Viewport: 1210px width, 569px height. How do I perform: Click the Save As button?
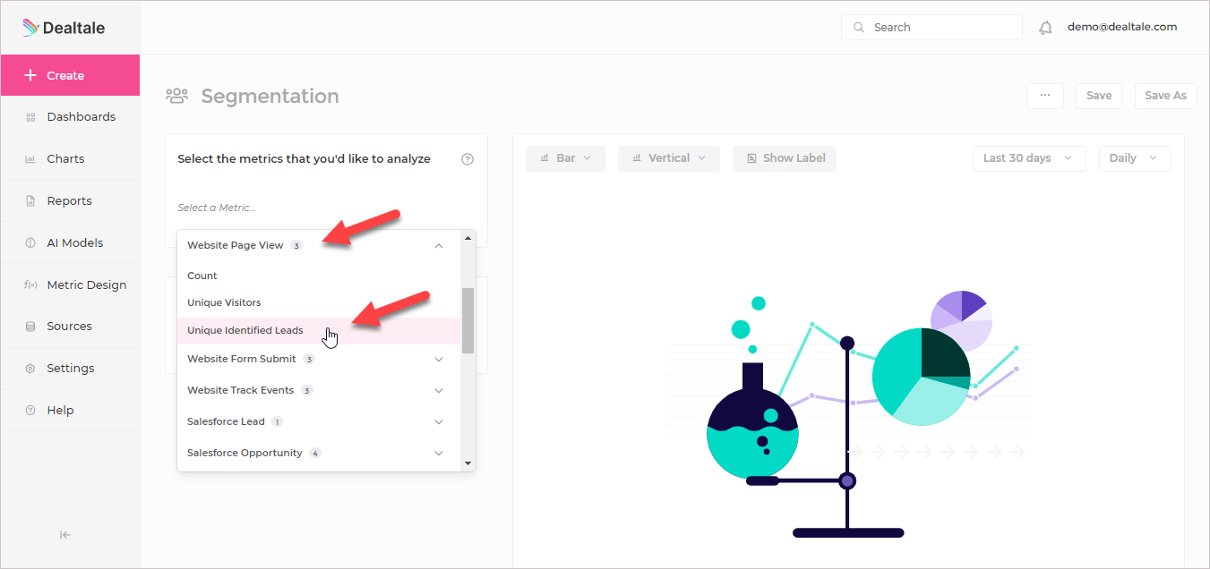[x=1165, y=96]
